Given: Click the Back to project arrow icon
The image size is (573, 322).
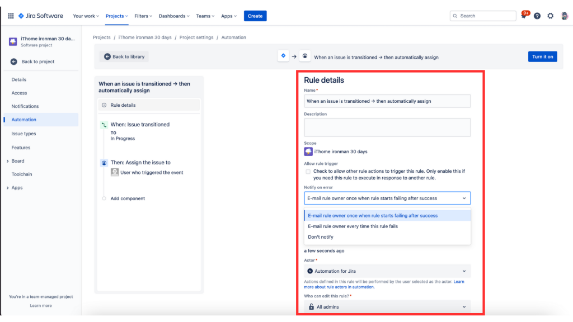Looking at the screenshot, I should [14, 61].
